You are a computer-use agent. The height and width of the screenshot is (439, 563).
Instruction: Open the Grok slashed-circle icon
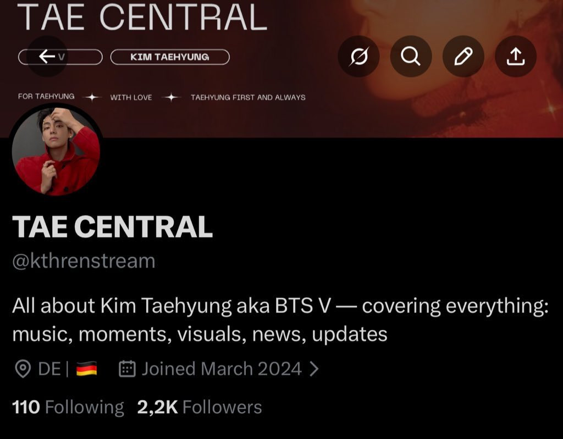click(x=358, y=57)
